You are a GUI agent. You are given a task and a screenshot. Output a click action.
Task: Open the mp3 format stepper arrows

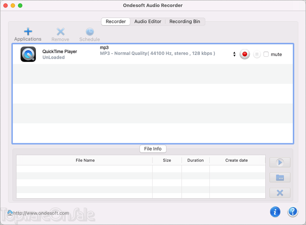pyautogui.click(x=234, y=54)
